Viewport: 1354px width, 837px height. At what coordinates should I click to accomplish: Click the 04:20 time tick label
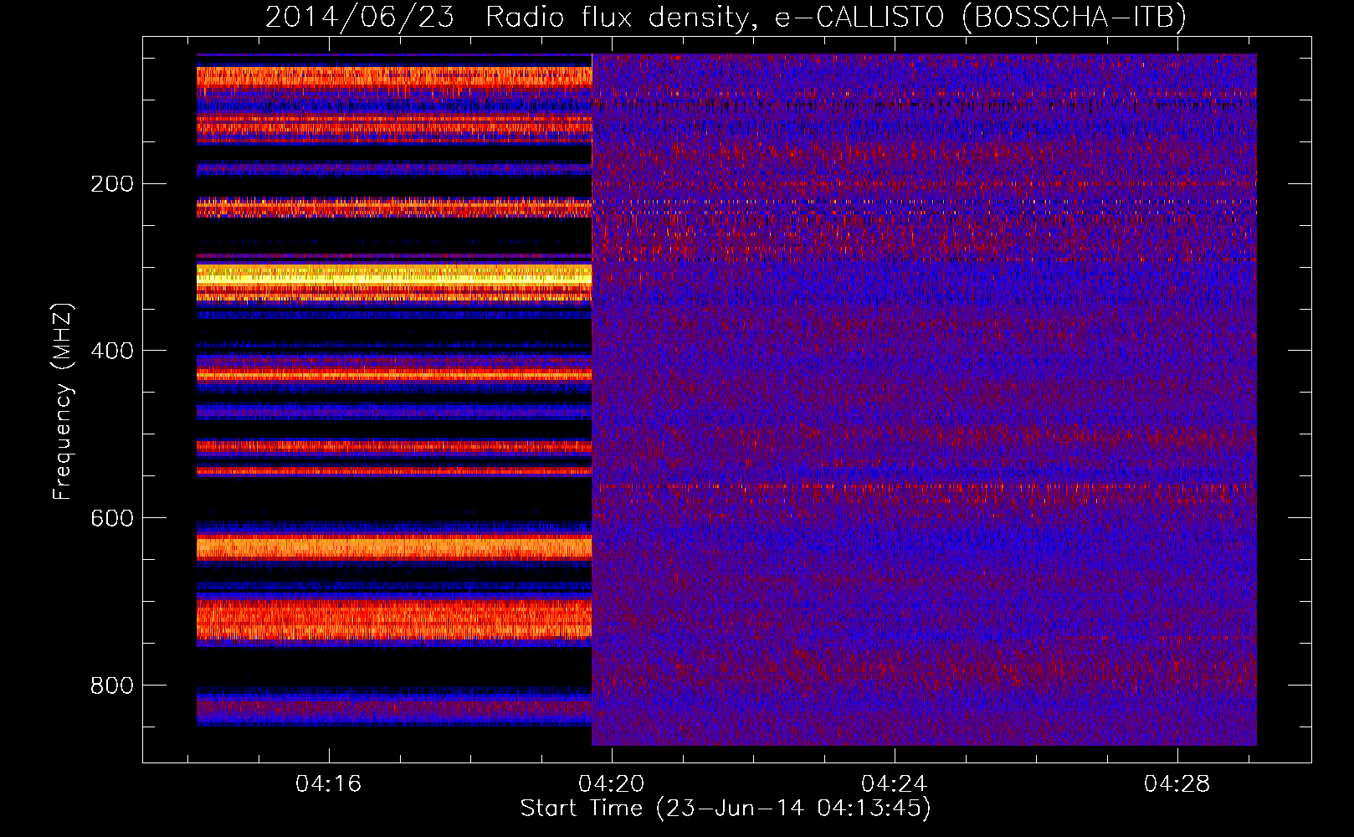coord(612,783)
